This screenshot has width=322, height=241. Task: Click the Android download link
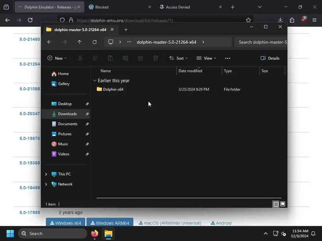click(x=221, y=223)
